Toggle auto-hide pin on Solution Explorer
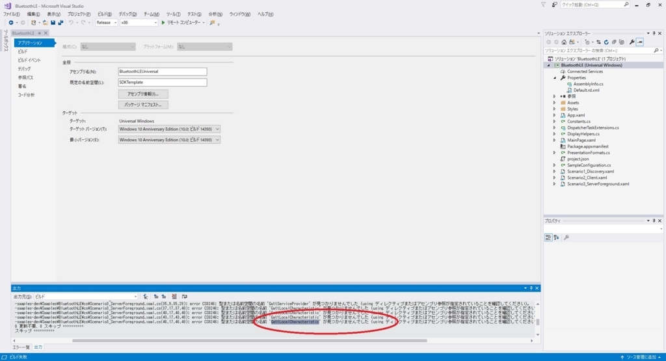 [654, 33]
